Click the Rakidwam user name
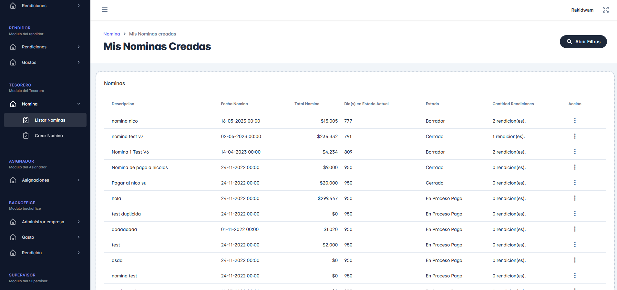Viewport: 617px width, 290px height. coord(582,10)
